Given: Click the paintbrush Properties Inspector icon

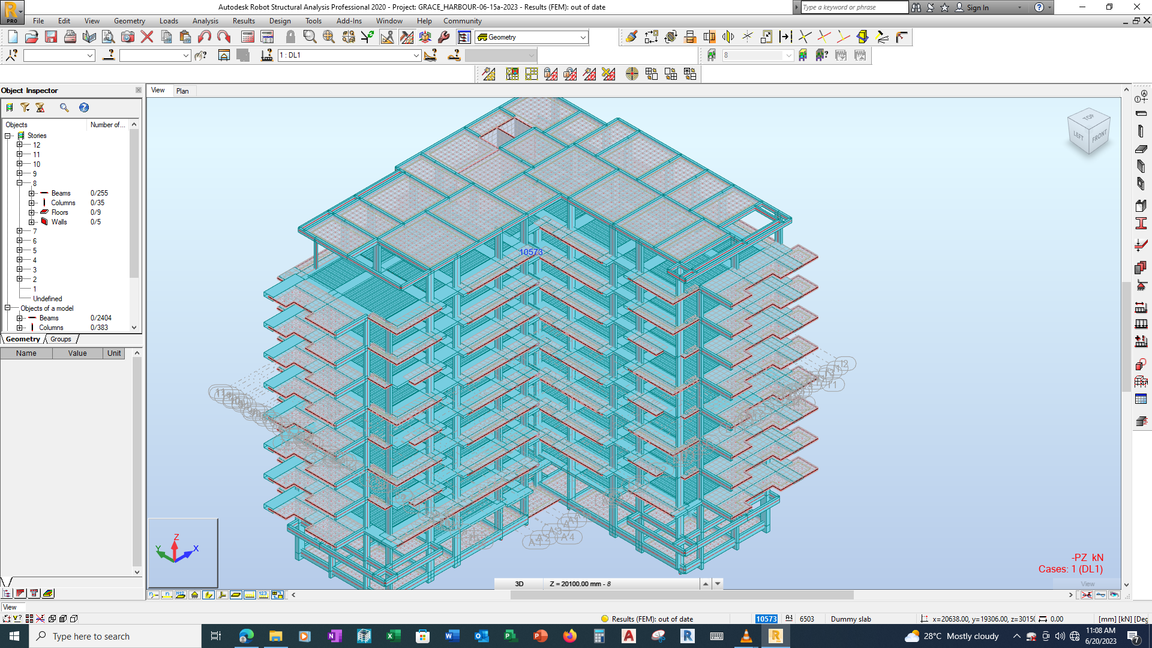Looking at the screenshot, I should coord(632,37).
